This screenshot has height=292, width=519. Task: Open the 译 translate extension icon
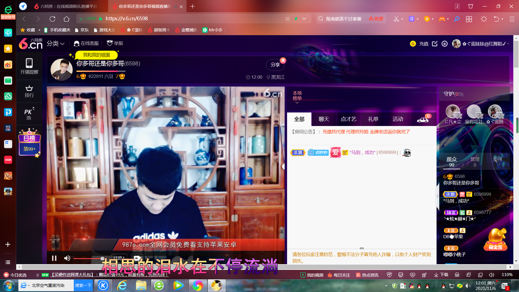pyautogui.click(x=411, y=19)
